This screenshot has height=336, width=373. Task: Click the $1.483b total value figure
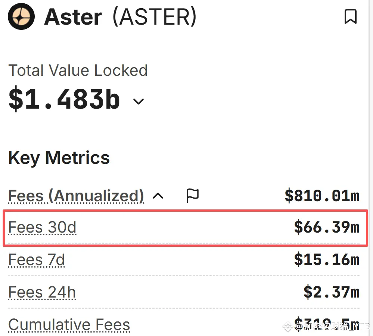[x=64, y=100]
